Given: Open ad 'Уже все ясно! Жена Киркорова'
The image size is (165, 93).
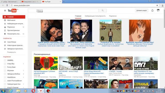Looking at the screenshot, I should pyautogui.click(x=81, y=42).
